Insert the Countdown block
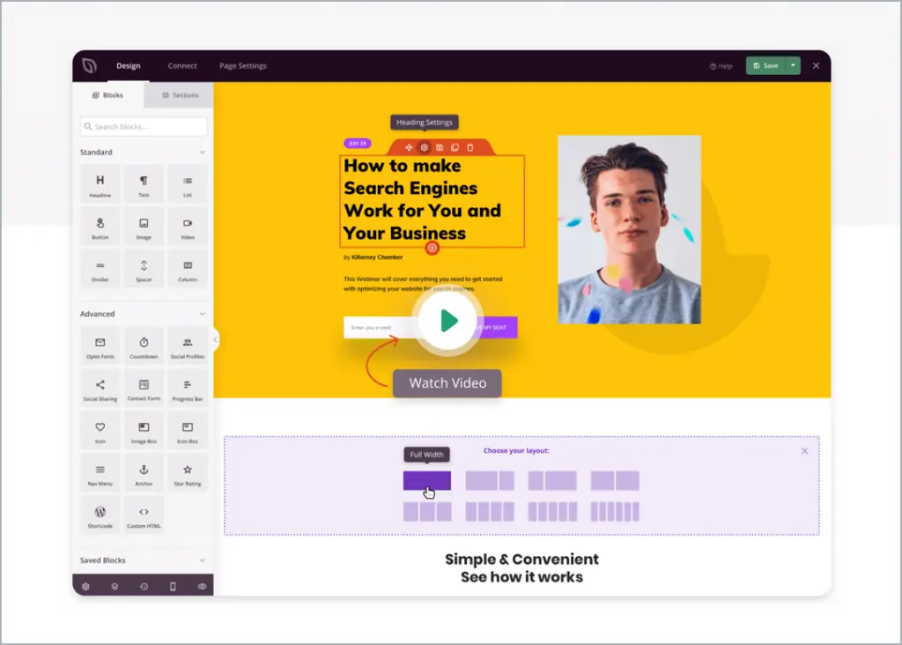The image size is (902, 645). click(144, 346)
